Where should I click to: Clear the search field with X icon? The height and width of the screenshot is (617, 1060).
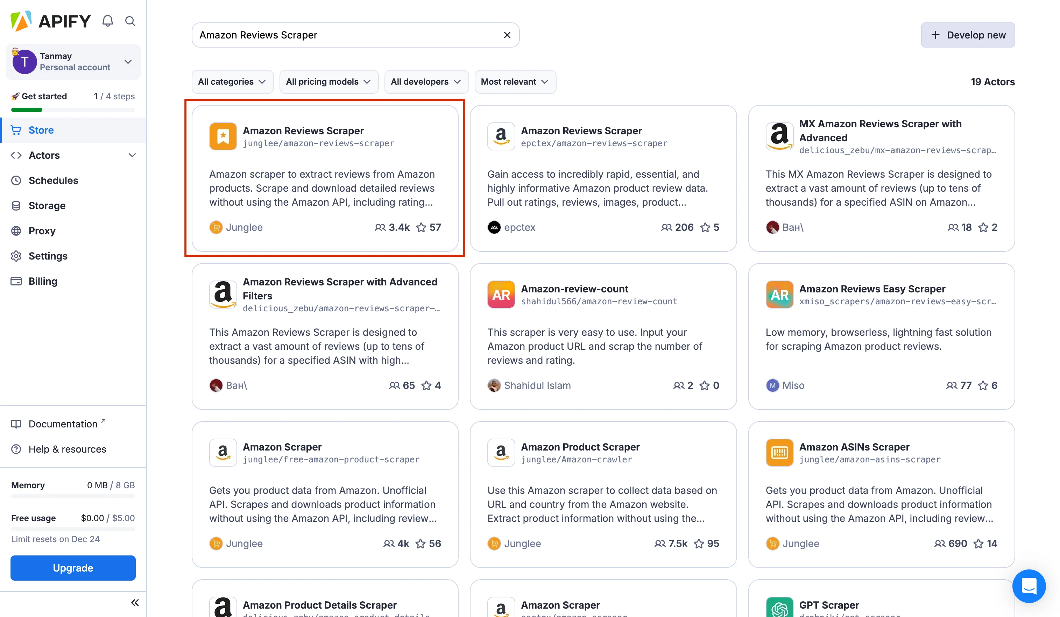507,35
